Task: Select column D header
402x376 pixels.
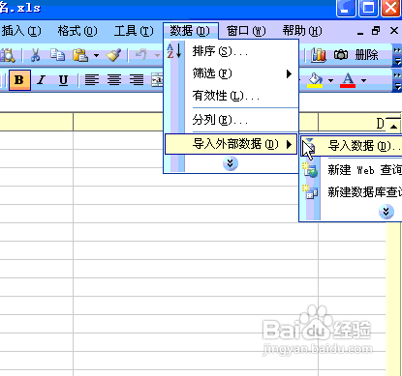Action: [x=352, y=123]
